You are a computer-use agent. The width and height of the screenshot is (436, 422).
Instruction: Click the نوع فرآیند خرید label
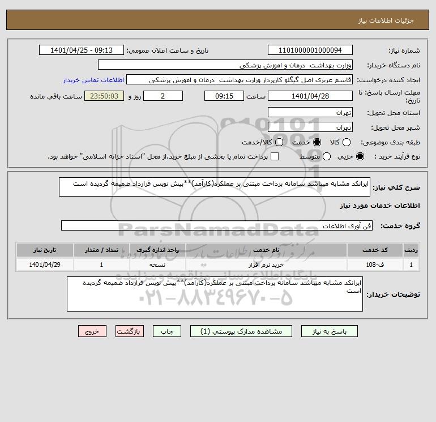(x=397, y=156)
